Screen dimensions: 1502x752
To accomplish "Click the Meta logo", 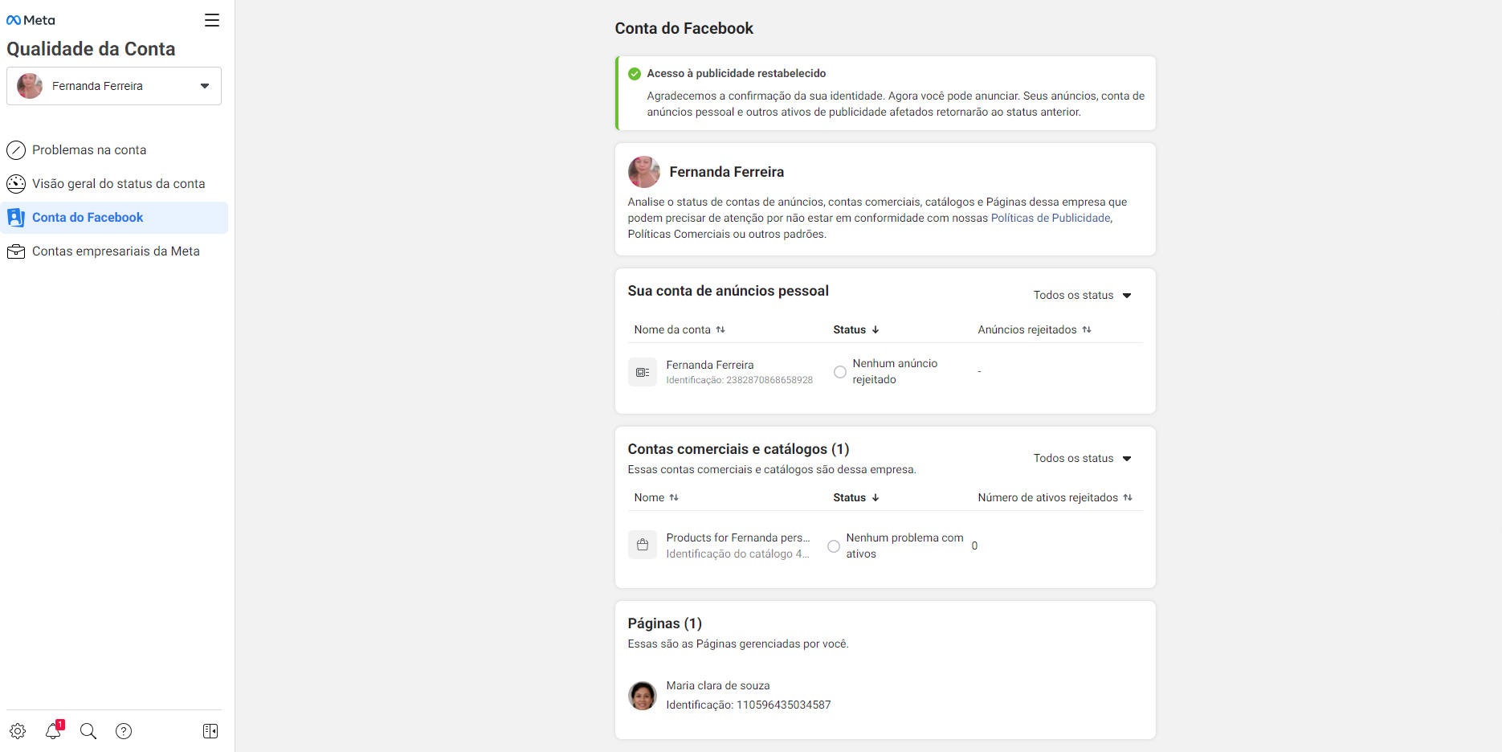I will click(31, 20).
